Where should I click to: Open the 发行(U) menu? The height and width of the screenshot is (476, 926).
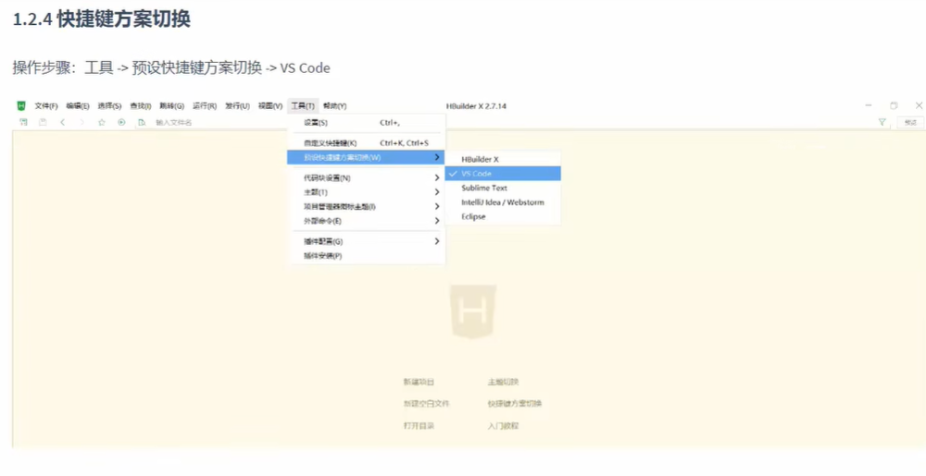(237, 106)
